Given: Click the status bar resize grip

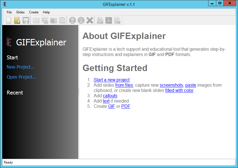Looking at the screenshot, I should [x=234, y=164].
